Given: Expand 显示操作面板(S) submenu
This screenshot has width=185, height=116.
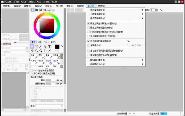Looking at the screenshot, I should coord(116,10).
